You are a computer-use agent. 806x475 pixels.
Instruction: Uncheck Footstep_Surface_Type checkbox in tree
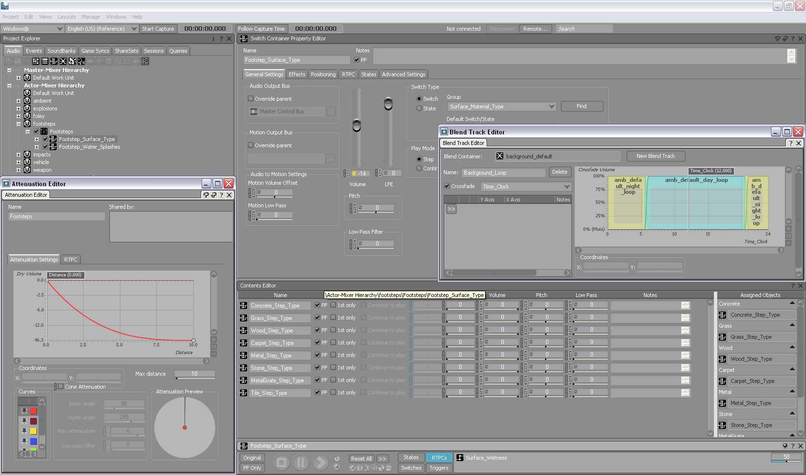coord(45,139)
